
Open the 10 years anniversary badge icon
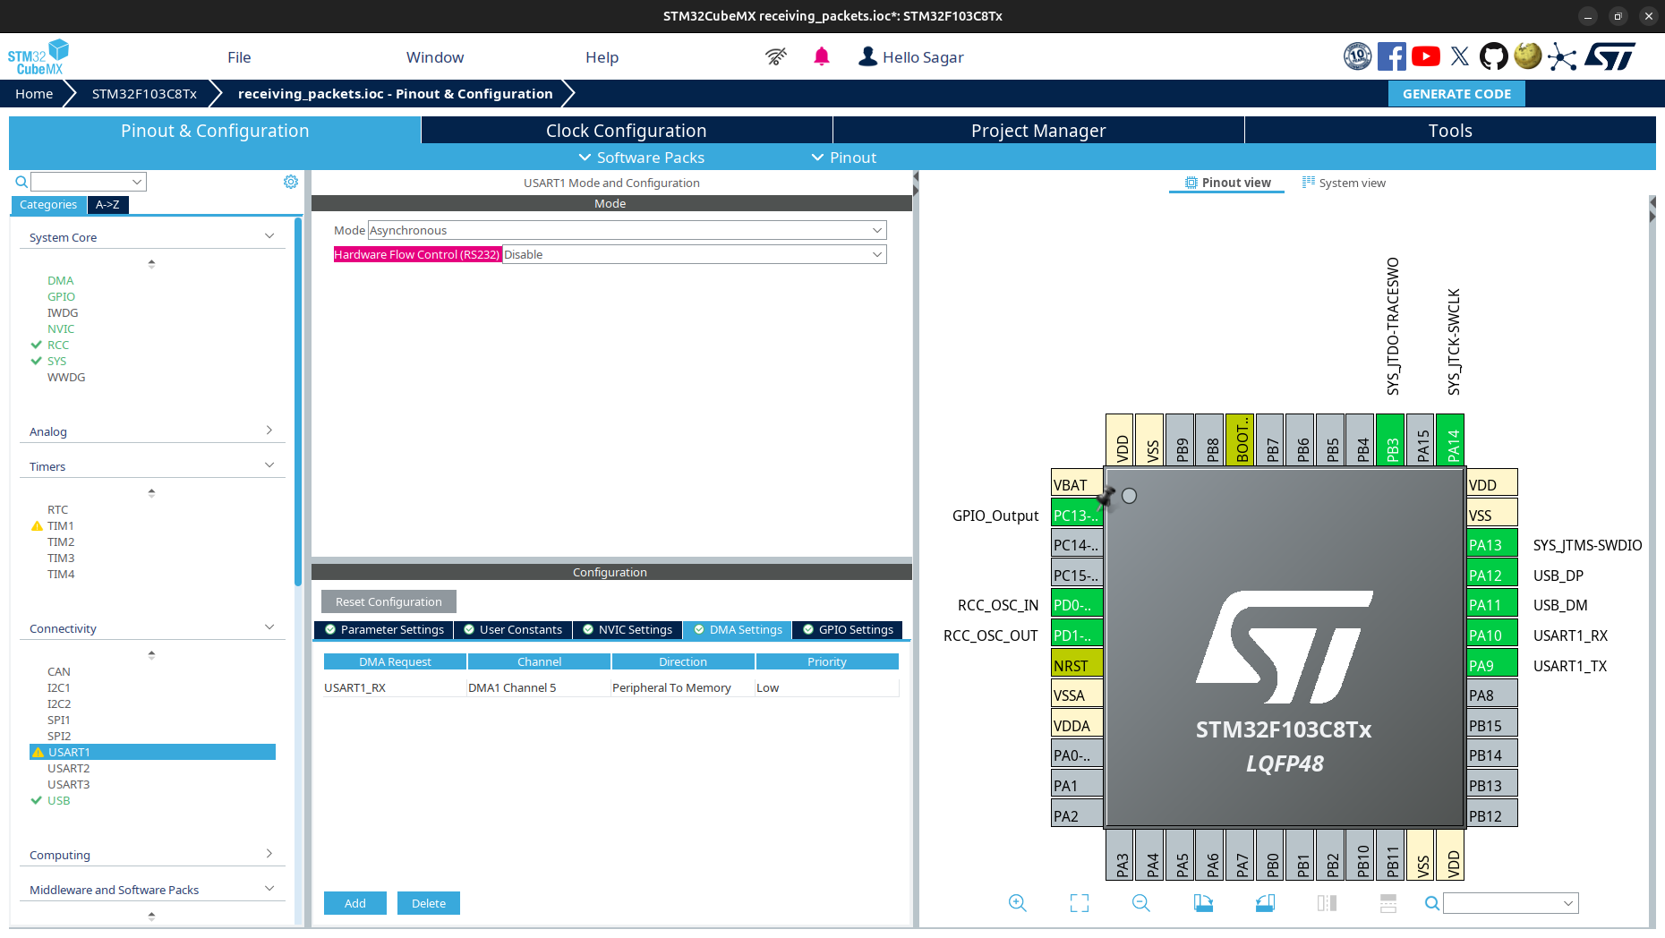[x=1358, y=56]
